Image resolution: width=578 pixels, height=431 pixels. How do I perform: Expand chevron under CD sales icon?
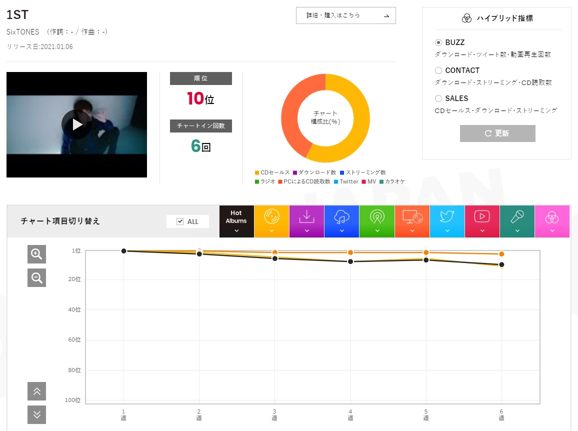click(271, 231)
